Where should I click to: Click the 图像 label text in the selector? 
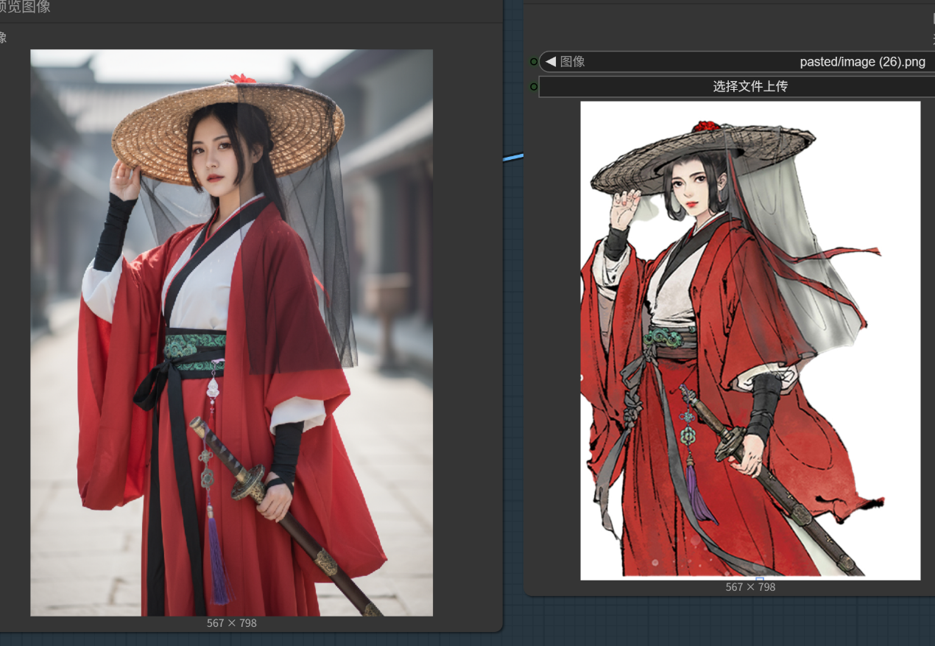(x=573, y=62)
